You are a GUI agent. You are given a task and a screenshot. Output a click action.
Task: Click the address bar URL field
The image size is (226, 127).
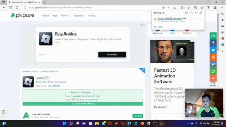coord(92,7)
